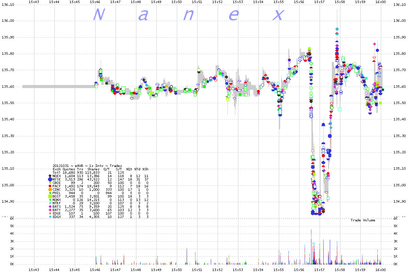Viewport: 408px width, 272px height.
Task: Select the light-blue EDGX legend diamond
Action: [x=50, y=217]
